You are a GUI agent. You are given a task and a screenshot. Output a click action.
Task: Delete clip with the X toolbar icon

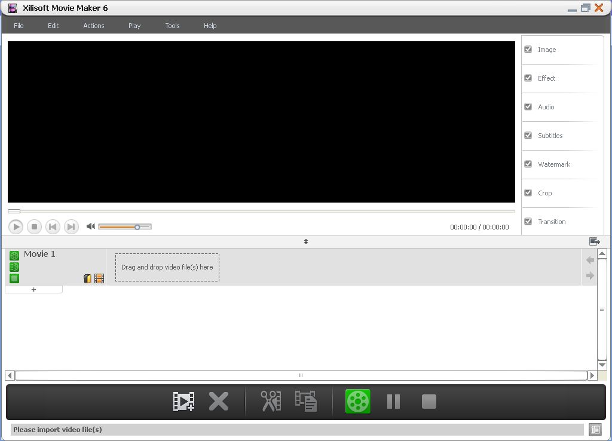click(x=219, y=401)
